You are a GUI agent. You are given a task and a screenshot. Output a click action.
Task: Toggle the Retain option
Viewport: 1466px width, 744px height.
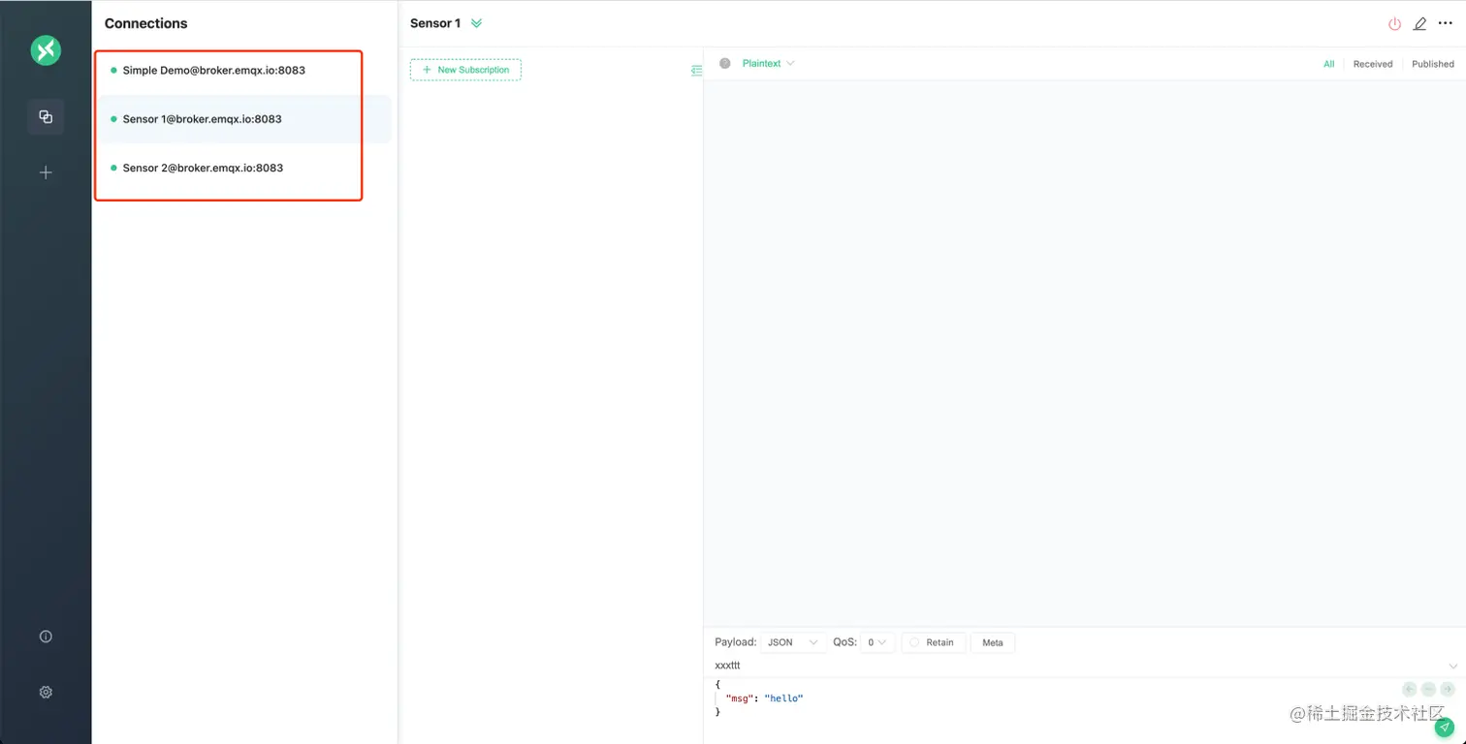coord(934,642)
